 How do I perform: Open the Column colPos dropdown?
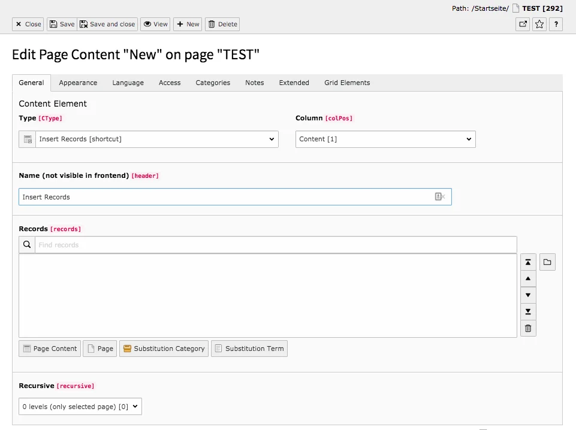(x=385, y=139)
